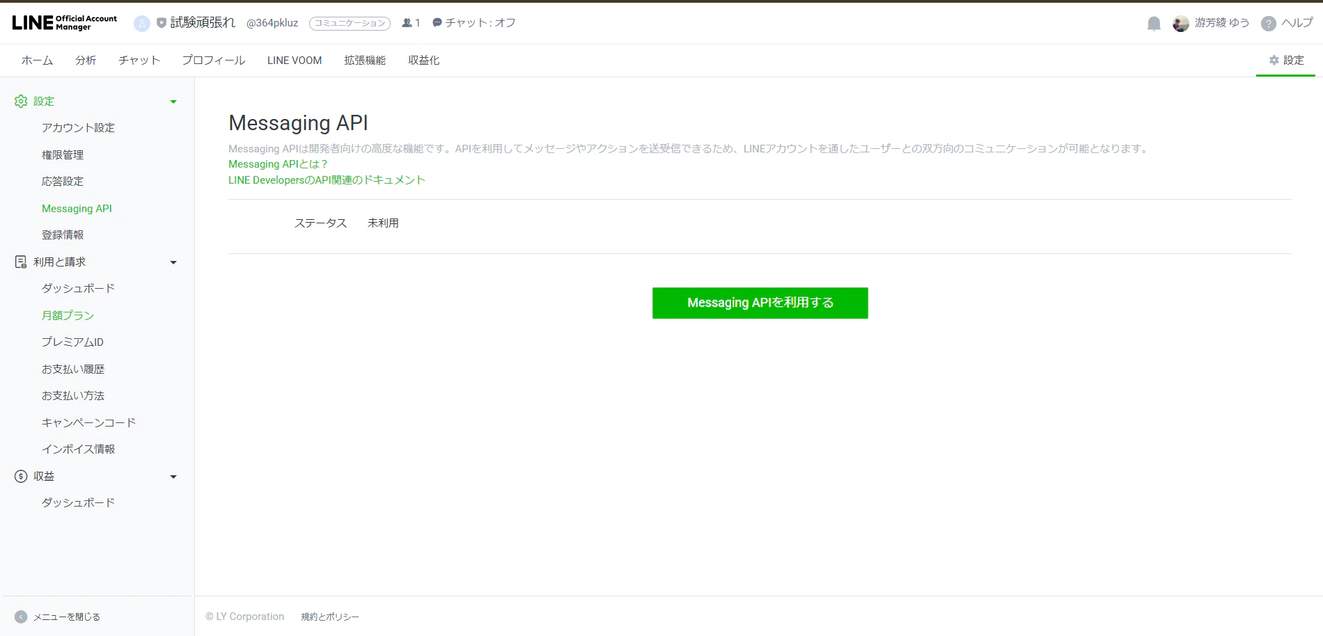Collapse the 収益 section arrow
The width and height of the screenshot is (1323, 636).
173,477
